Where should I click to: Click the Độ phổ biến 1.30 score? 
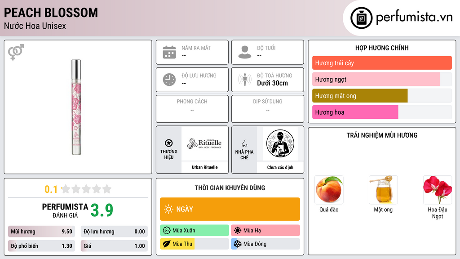point(41,246)
